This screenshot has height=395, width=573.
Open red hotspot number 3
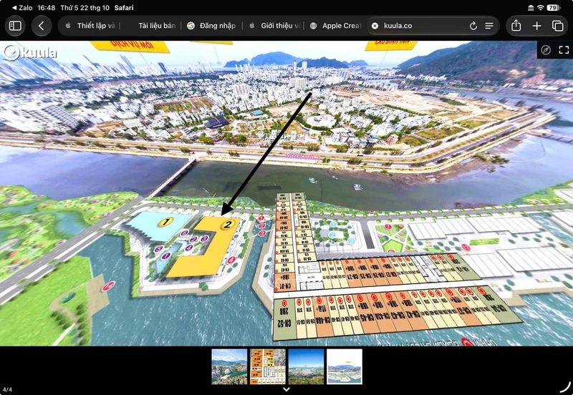262,233
